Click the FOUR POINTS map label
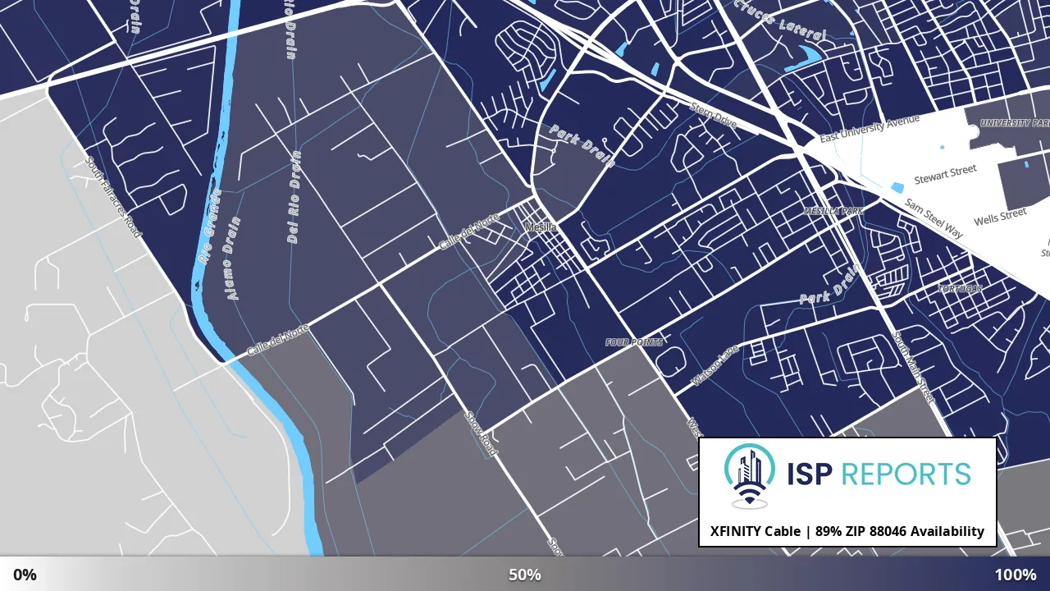Image resolution: width=1050 pixels, height=591 pixels. tap(634, 342)
